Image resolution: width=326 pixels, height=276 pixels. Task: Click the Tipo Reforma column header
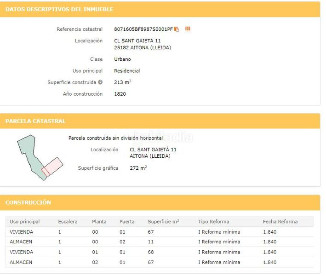coord(213,222)
